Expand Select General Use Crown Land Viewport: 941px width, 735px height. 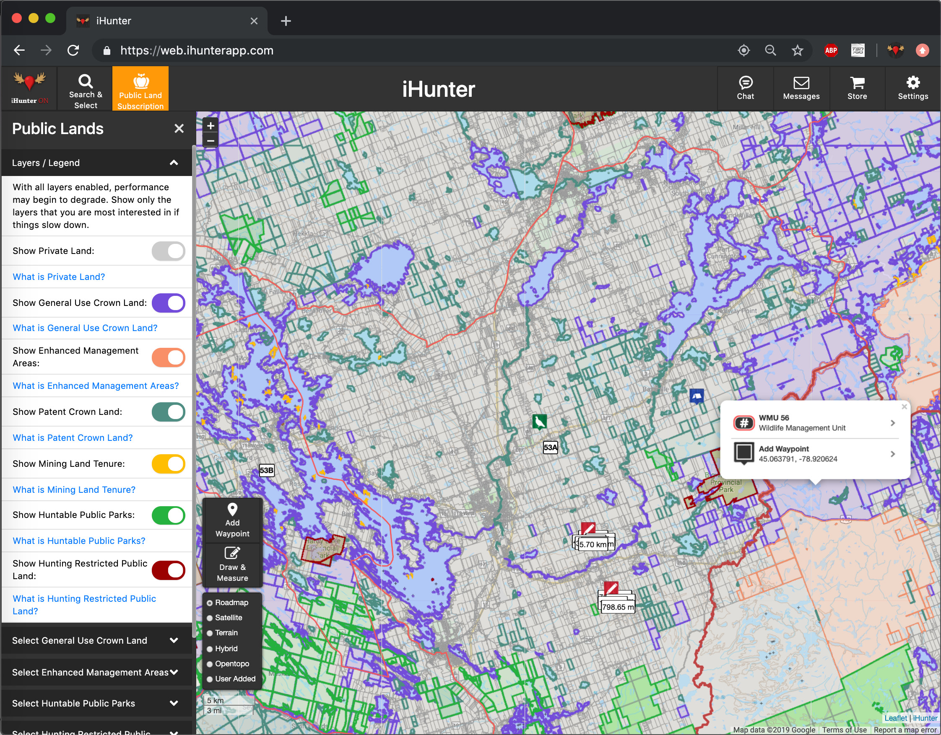point(97,641)
